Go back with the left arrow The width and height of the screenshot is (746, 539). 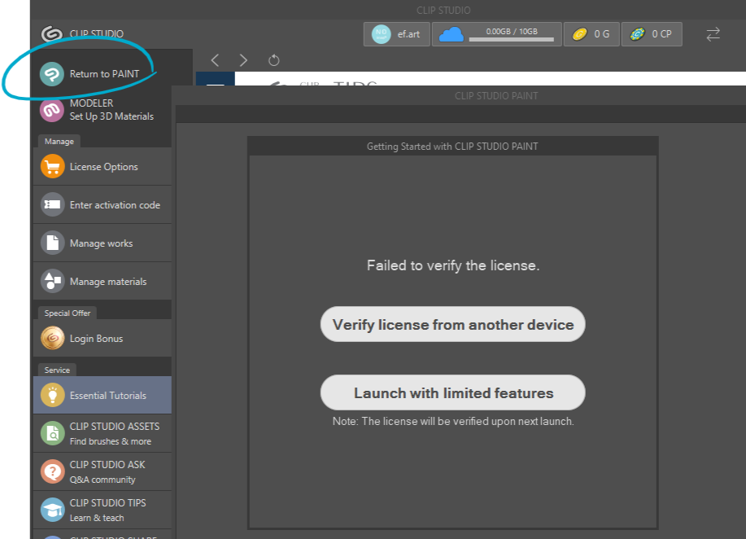pyautogui.click(x=215, y=60)
